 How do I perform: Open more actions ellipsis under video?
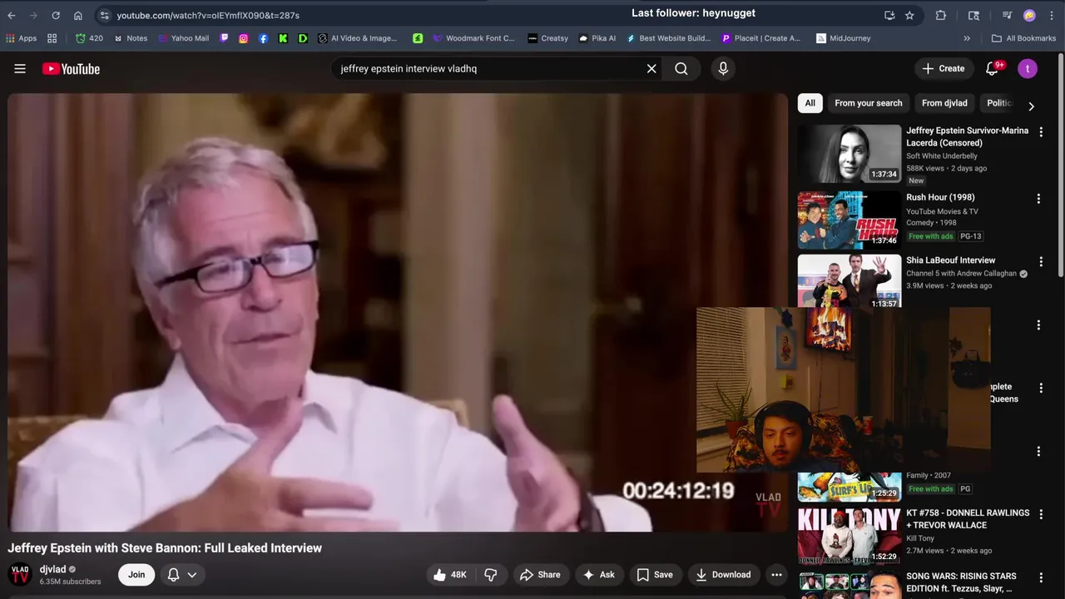[x=776, y=575]
